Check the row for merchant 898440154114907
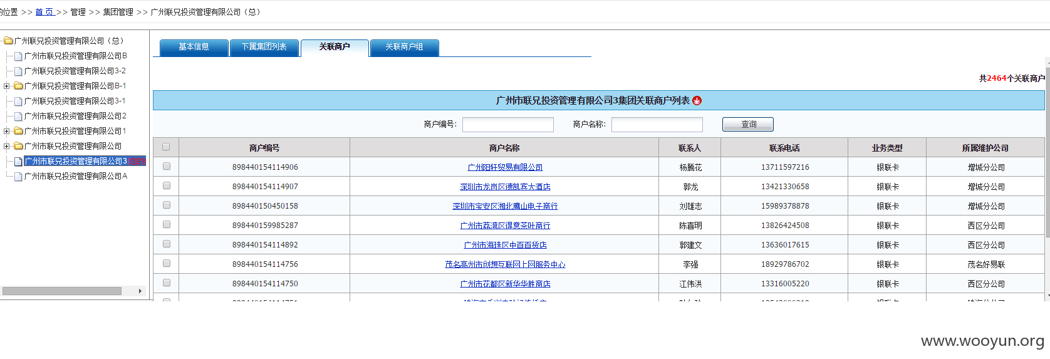Viewport: 1050px width, 359px height. pos(167,185)
